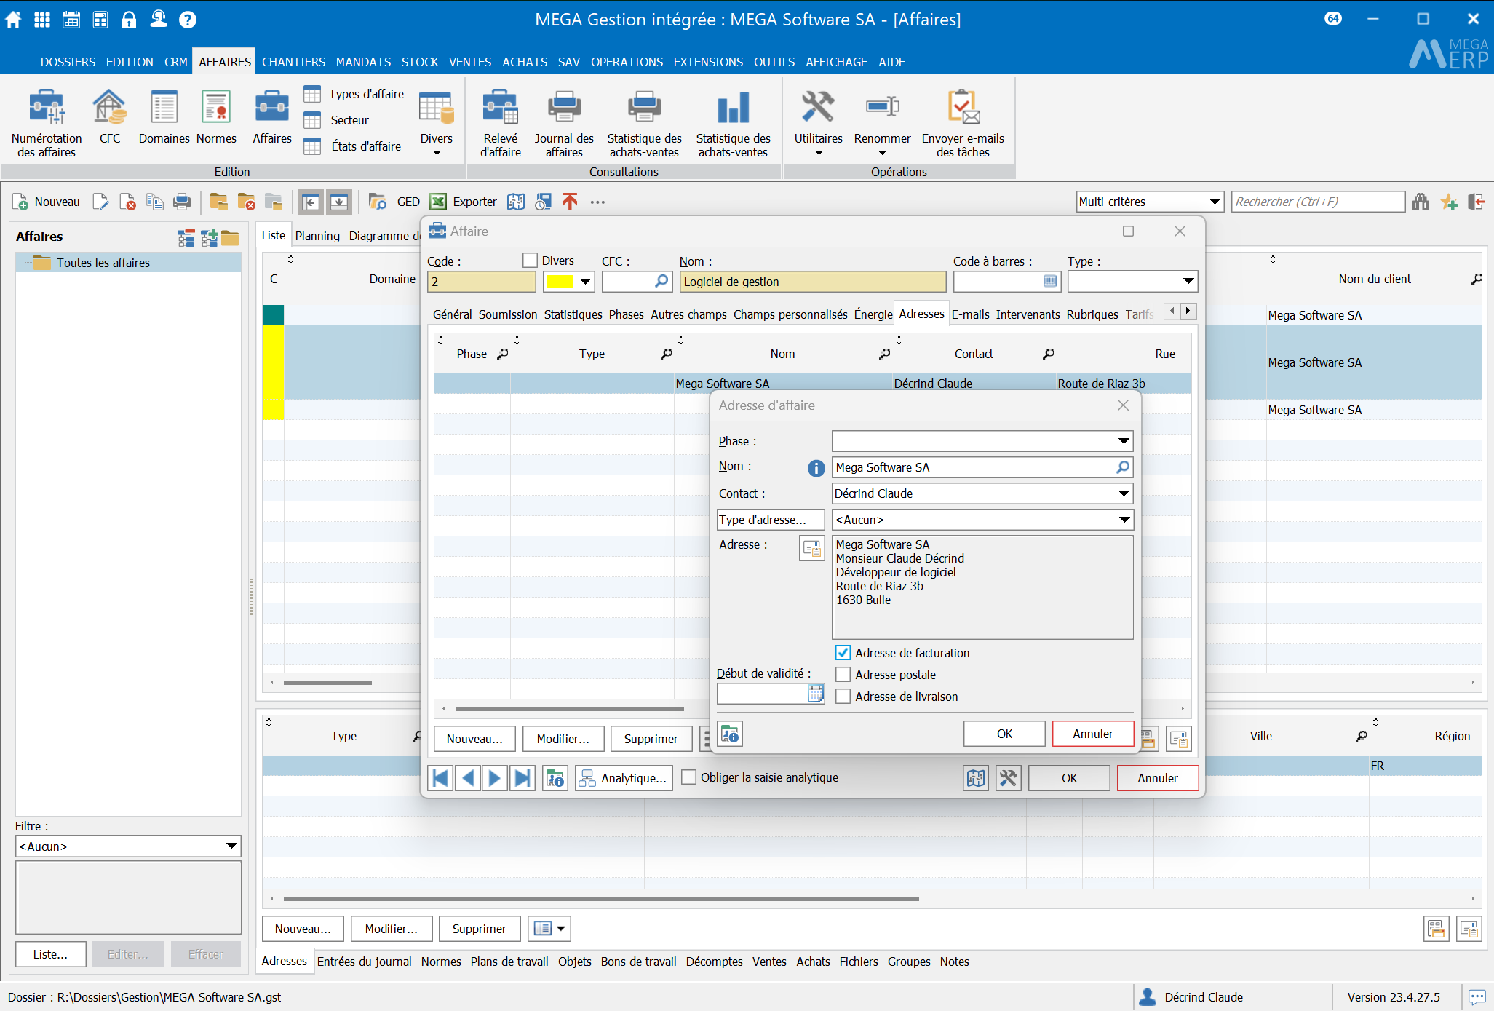Switch to the Général tab

[452, 314]
